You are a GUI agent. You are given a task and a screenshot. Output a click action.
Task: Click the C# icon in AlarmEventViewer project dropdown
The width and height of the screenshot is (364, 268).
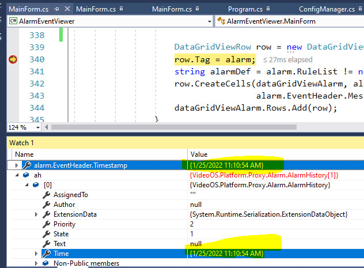tap(14, 21)
